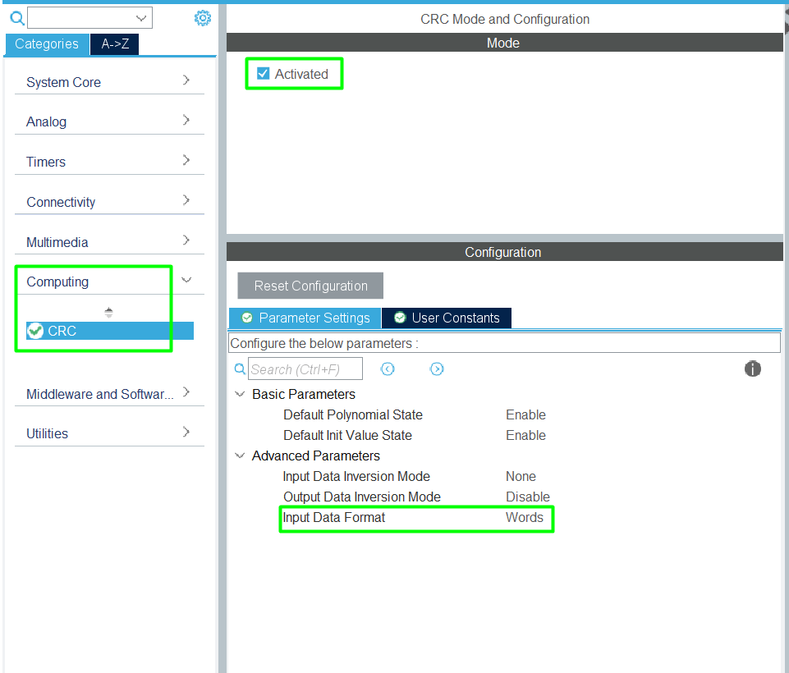Switch to the A->Z tab
This screenshot has height=673, width=789.
point(115,44)
